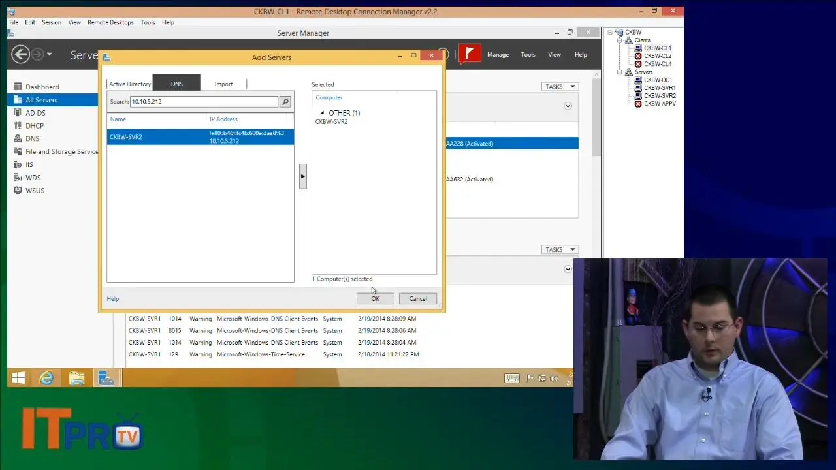Switch to the Active Directory tab
The width and height of the screenshot is (836, 470).
click(x=130, y=84)
